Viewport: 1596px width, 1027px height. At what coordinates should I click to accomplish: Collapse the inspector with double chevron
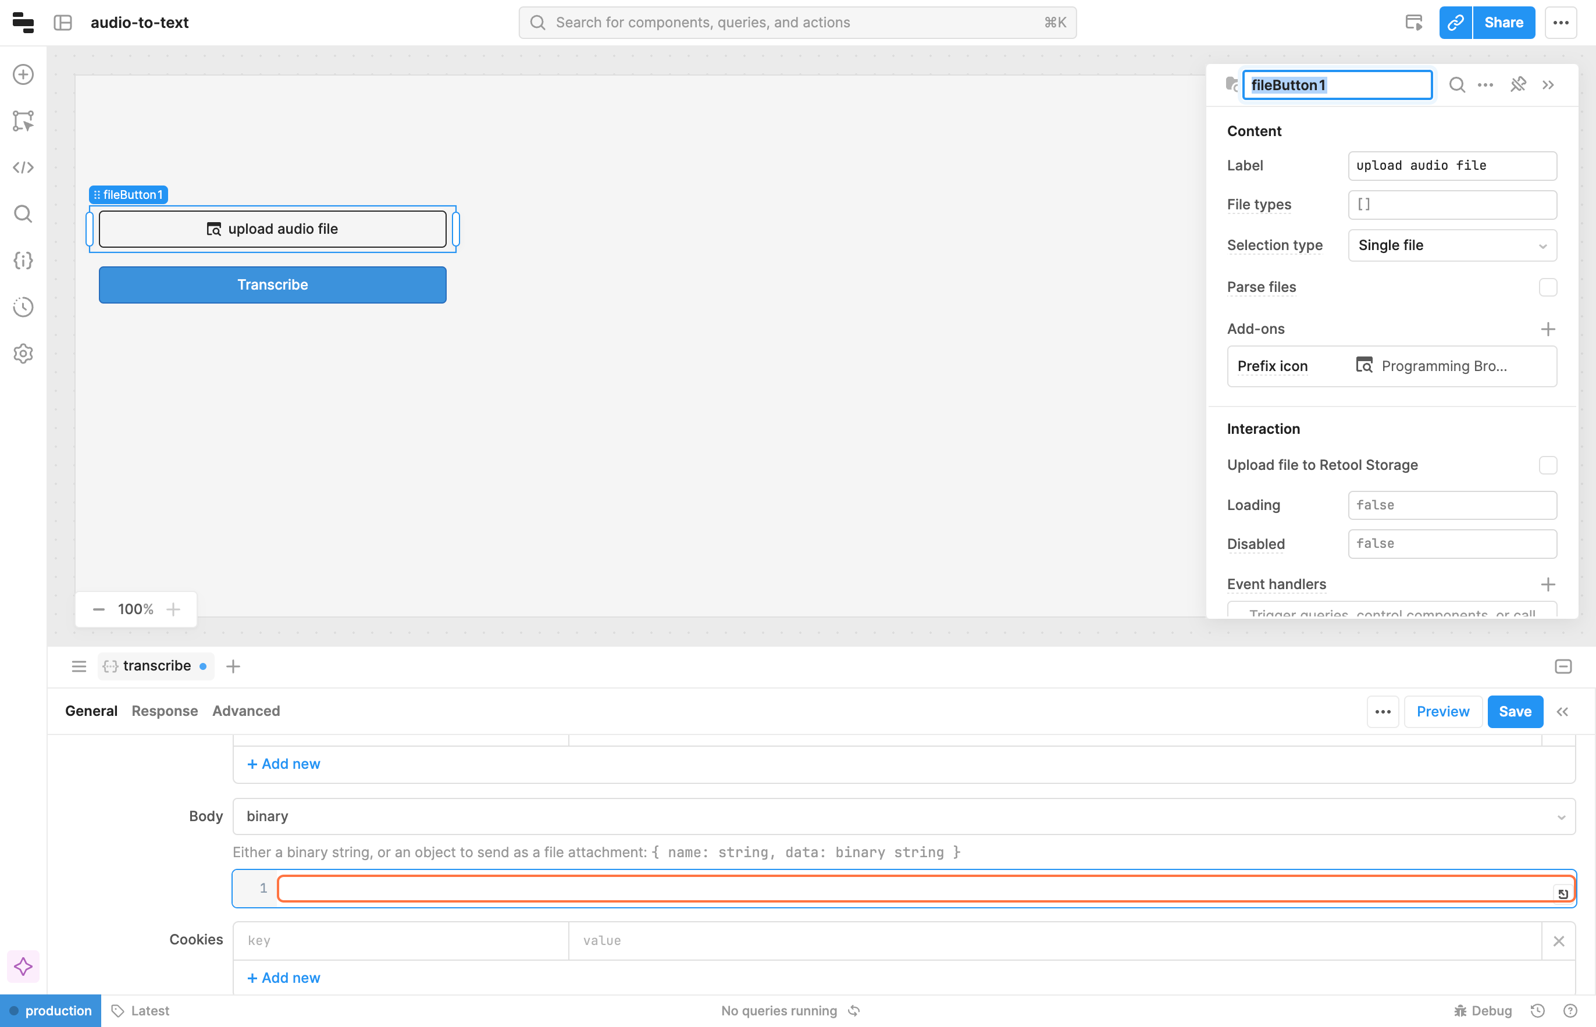1548,85
